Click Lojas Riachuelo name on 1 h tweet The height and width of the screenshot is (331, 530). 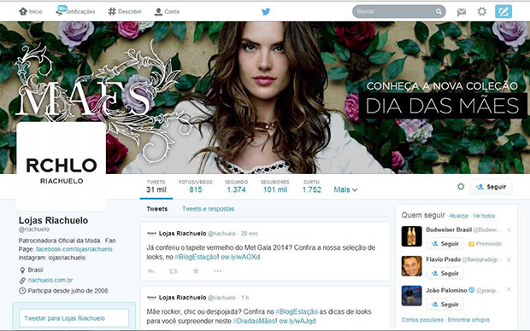coord(183,298)
